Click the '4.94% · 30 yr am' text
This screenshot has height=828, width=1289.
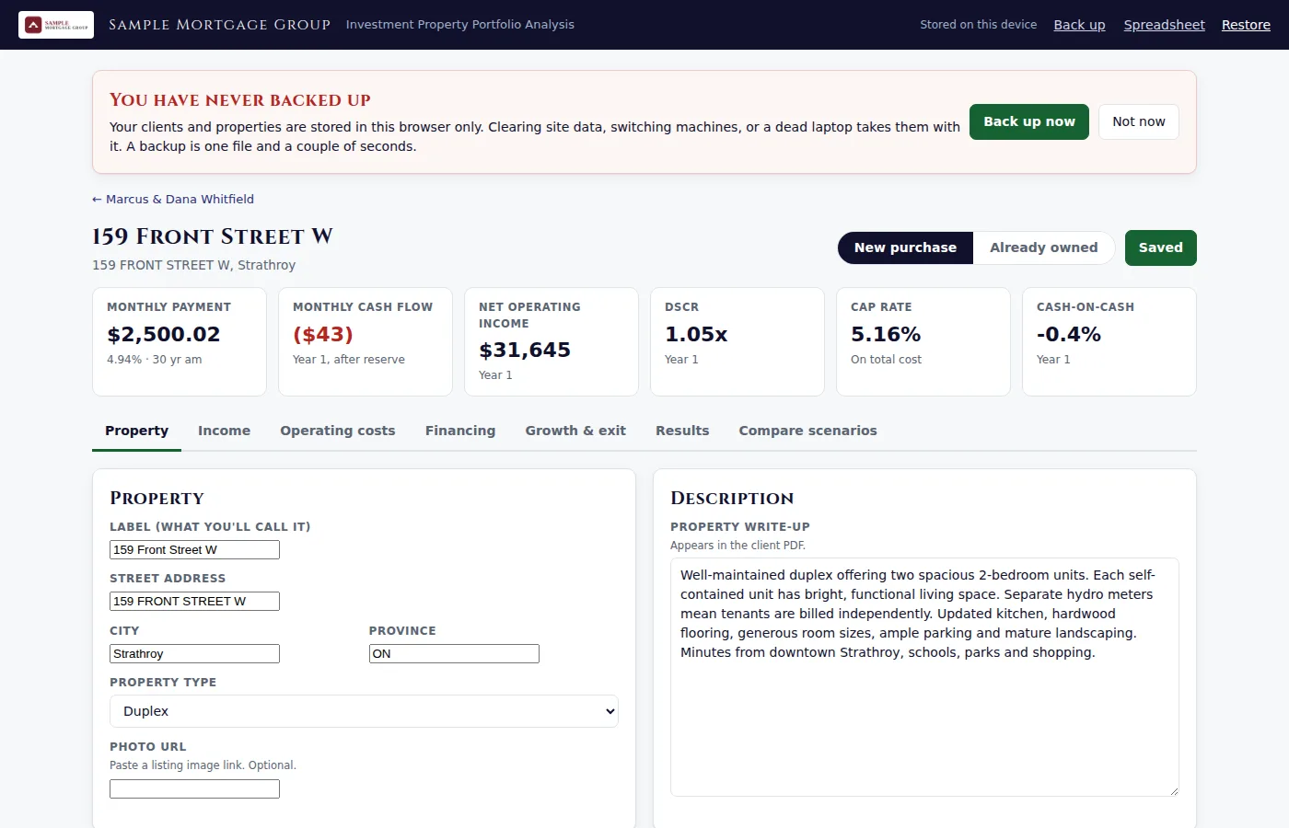click(155, 360)
